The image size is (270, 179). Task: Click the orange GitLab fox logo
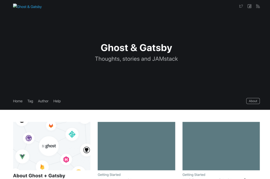51,126
